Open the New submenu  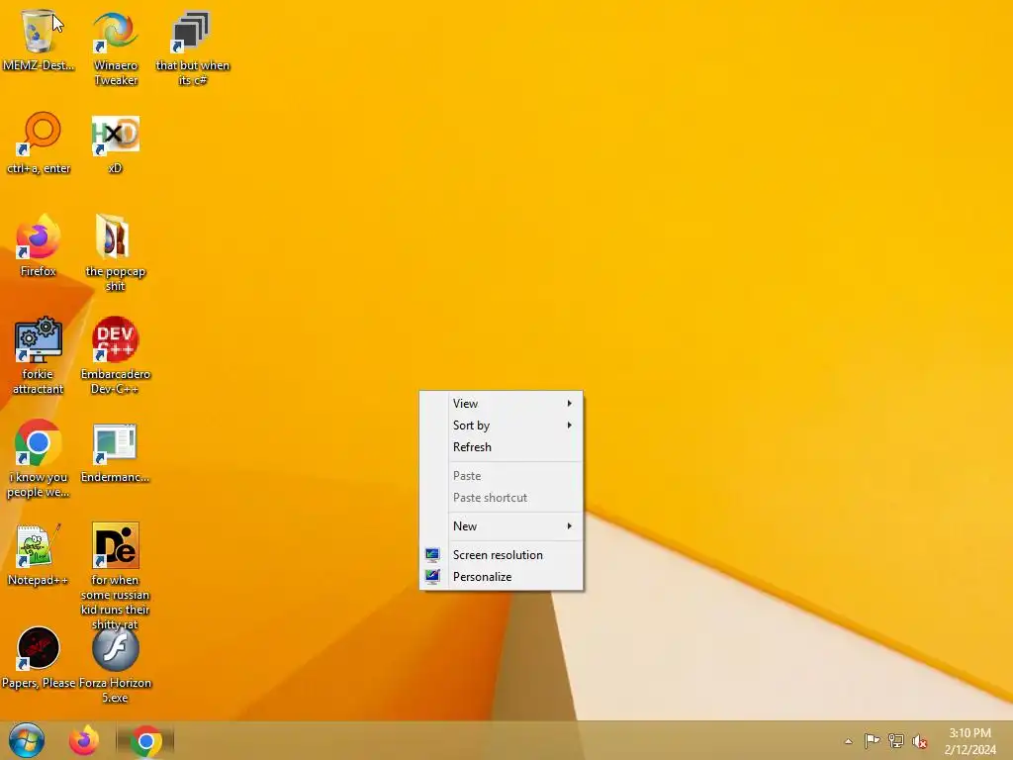point(502,526)
